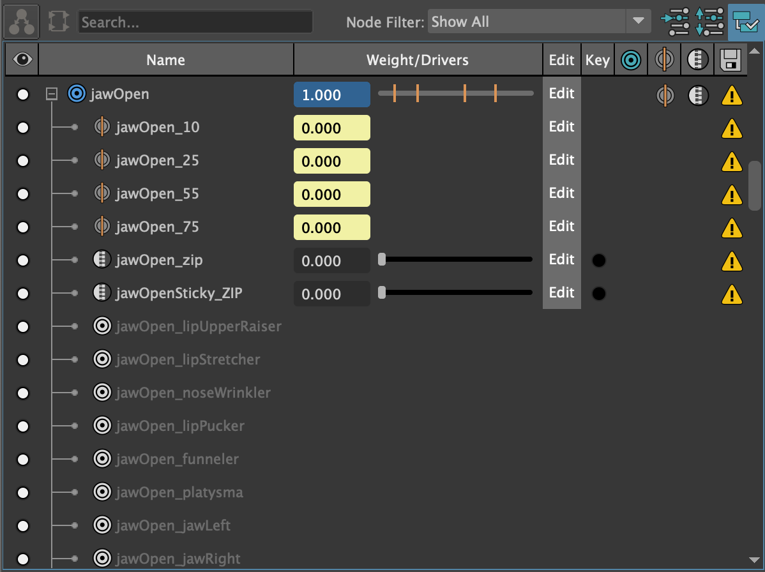
Task: Click the jawOpen_zip weight slider handle
Action: pyautogui.click(x=382, y=259)
